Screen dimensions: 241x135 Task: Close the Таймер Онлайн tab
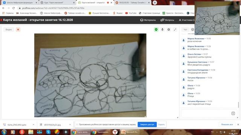(x=149, y=3)
